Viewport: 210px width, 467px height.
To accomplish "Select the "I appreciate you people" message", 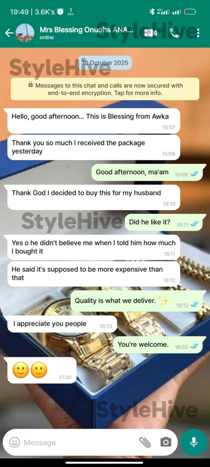I will pyautogui.click(x=62, y=324).
